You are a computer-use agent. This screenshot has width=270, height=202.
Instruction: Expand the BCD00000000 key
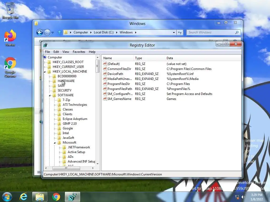coord(50,77)
